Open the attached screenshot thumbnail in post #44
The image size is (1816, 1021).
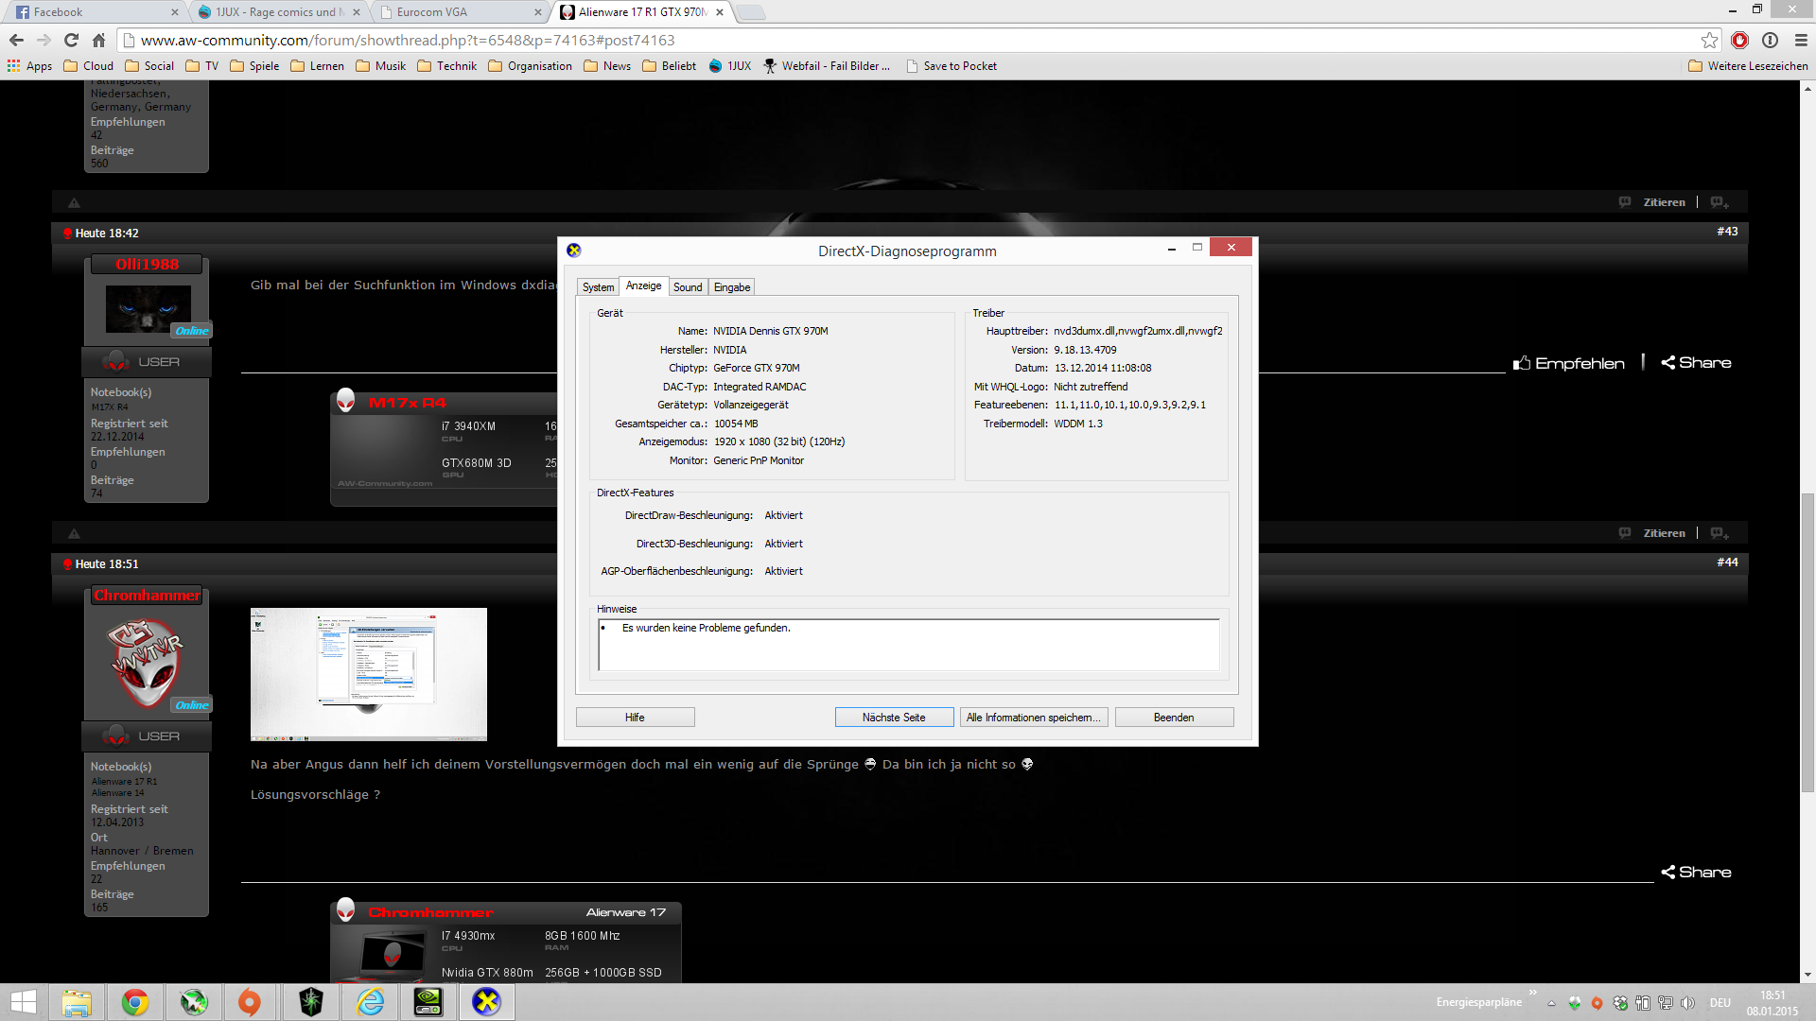pyautogui.click(x=369, y=674)
